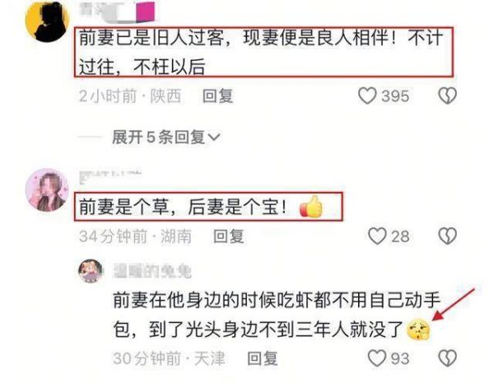Dislike the Shaanxi comment with broken heart
Screen dimensions: 494x384
click(447, 96)
